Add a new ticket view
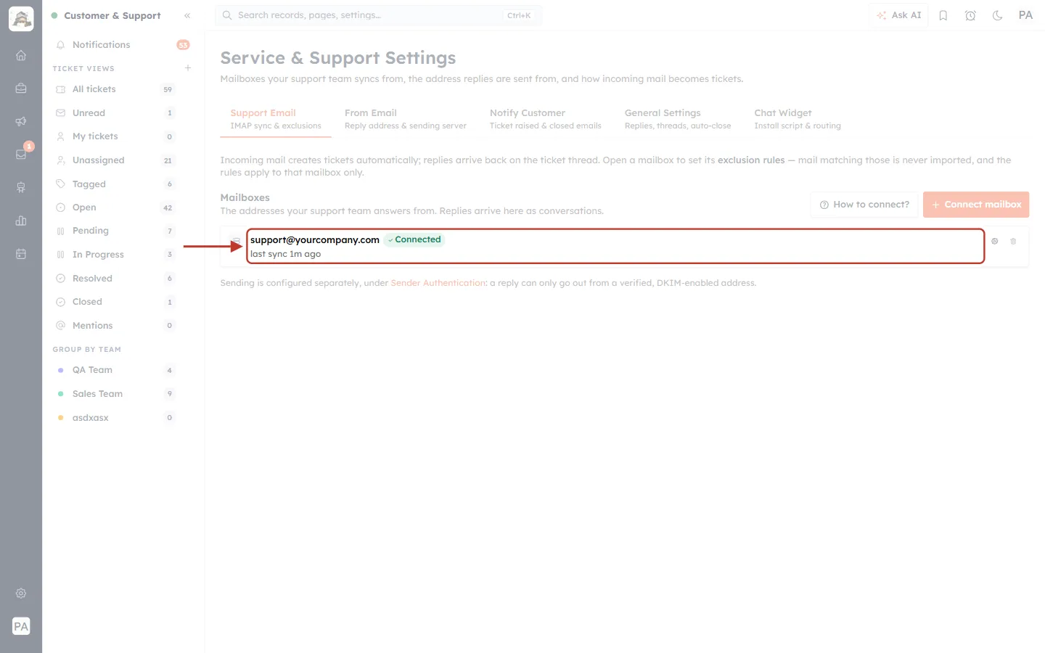 (188, 67)
